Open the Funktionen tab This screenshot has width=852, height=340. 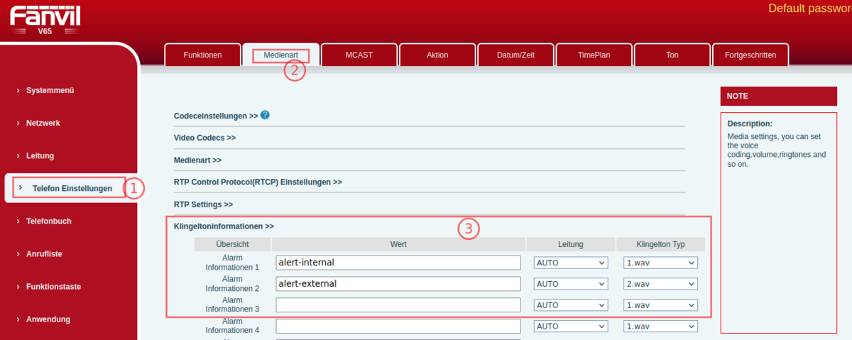coord(202,55)
